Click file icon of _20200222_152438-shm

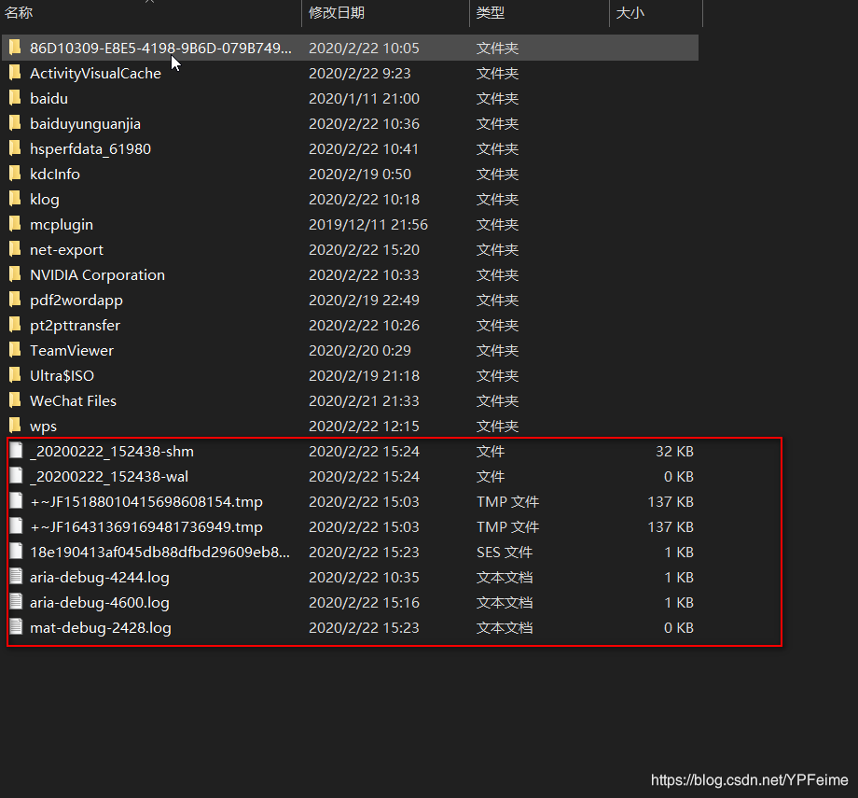click(x=16, y=450)
